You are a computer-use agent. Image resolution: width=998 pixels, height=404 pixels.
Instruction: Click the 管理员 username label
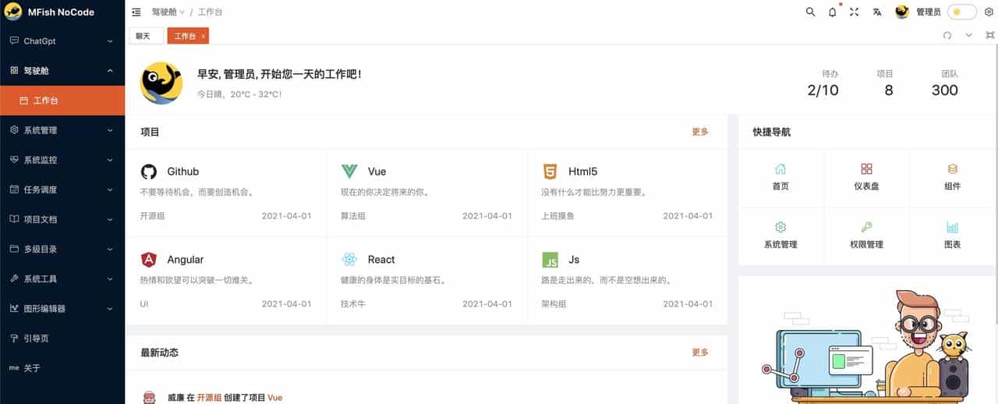tap(928, 12)
